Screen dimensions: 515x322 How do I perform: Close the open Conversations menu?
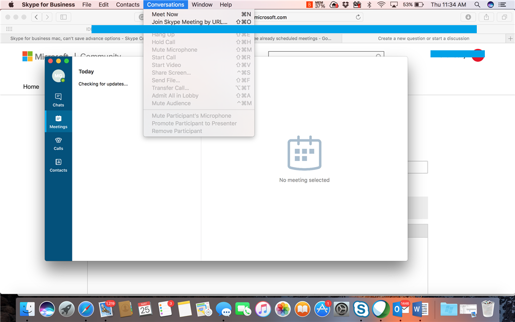[x=165, y=5]
